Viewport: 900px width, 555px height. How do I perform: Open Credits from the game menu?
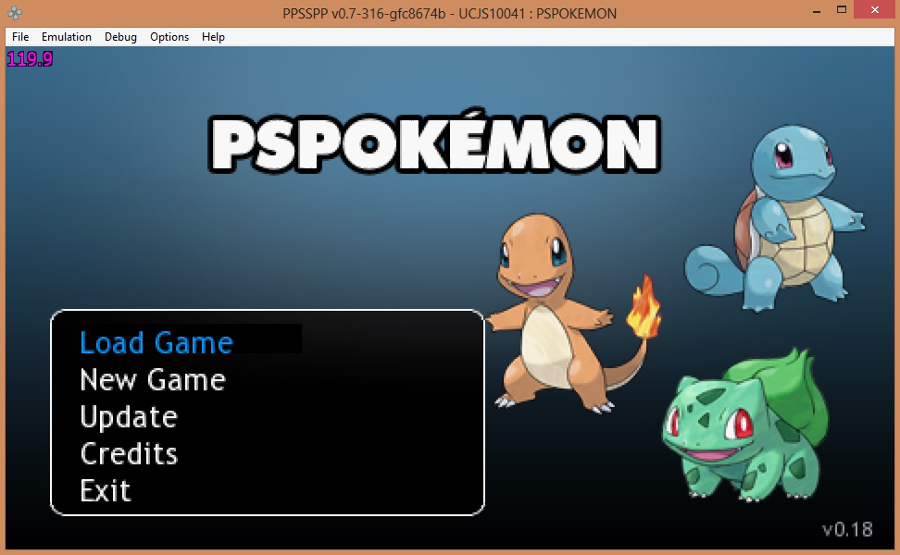click(129, 453)
